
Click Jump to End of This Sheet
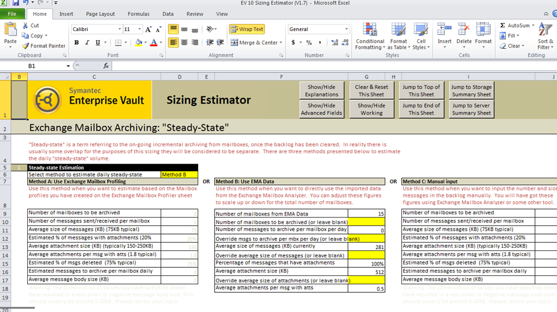pos(422,109)
